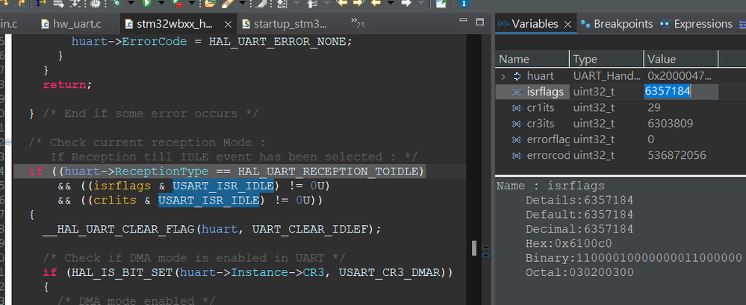This screenshot has width=746, height=305.
Task: Open the Run configurations dropdown arrow
Action: click(x=161, y=3)
